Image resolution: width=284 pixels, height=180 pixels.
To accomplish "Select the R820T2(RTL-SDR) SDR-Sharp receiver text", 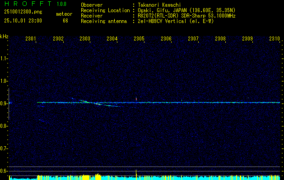I will click(186, 16).
